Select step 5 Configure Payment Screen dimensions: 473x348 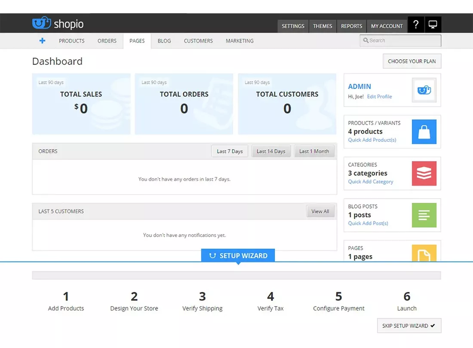pyautogui.click(x=338, y=301)
